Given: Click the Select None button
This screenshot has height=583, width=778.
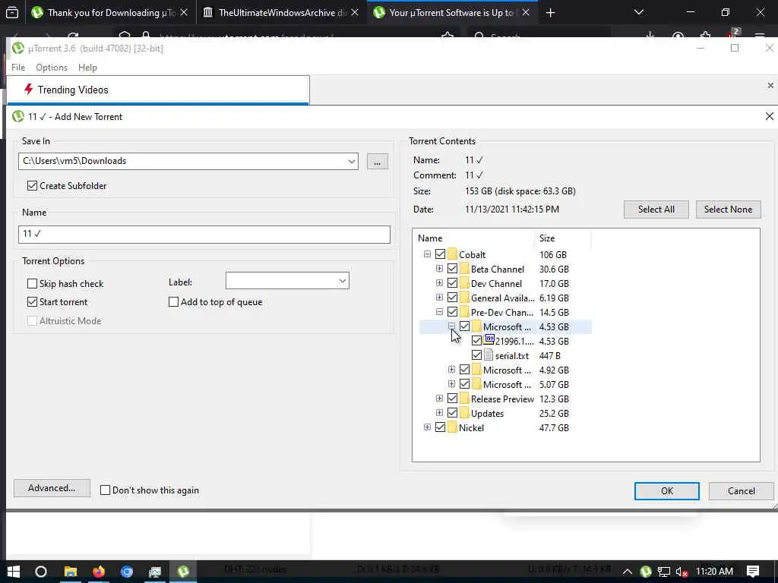Looking at the screenshot, I should tap(728, 210).
